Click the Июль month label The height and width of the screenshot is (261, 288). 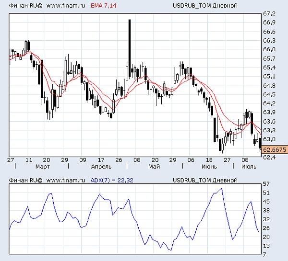tap(249, 167)
